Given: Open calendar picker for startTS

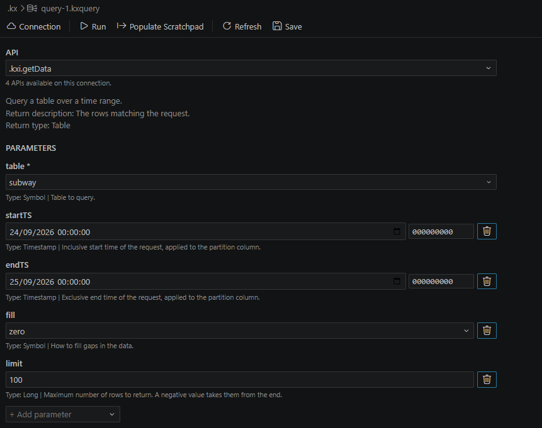Looking at the screenshot, I should click(397, 231).
